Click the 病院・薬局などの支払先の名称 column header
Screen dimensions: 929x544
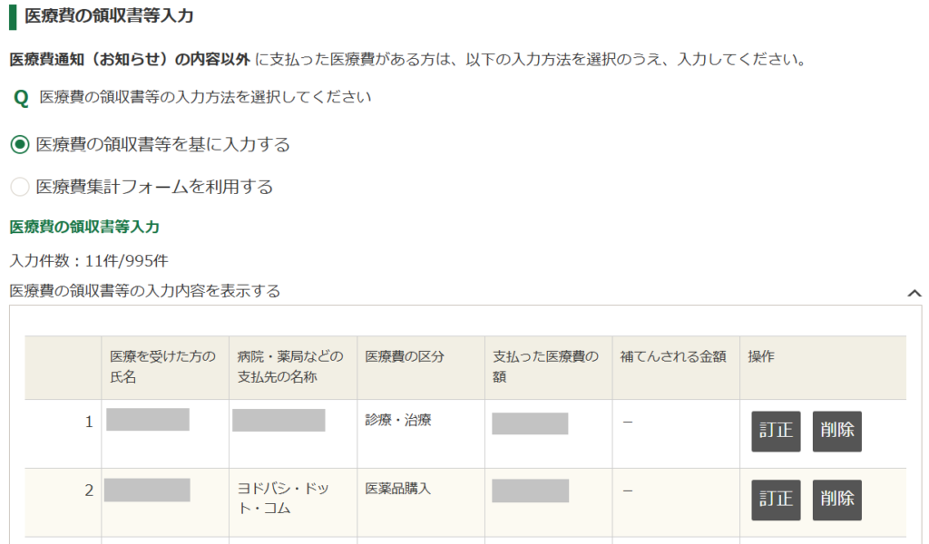290,366
